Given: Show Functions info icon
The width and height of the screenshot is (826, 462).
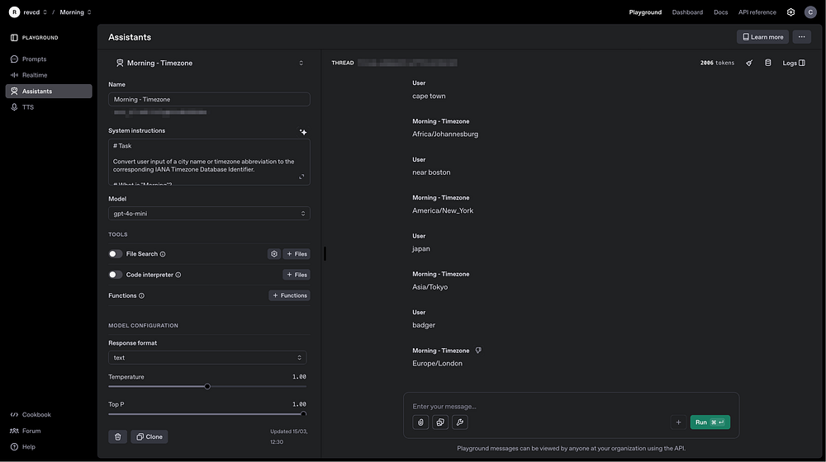Looking at the screenshot, I should (141, 295).
